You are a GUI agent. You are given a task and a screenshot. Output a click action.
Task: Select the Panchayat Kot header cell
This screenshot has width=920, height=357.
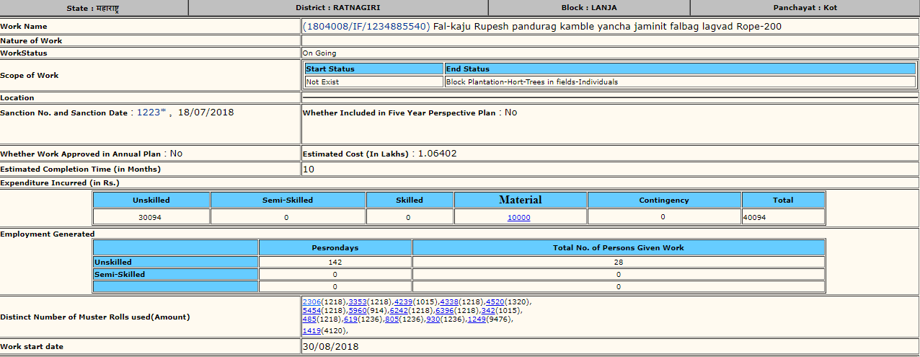click(805, 8)
